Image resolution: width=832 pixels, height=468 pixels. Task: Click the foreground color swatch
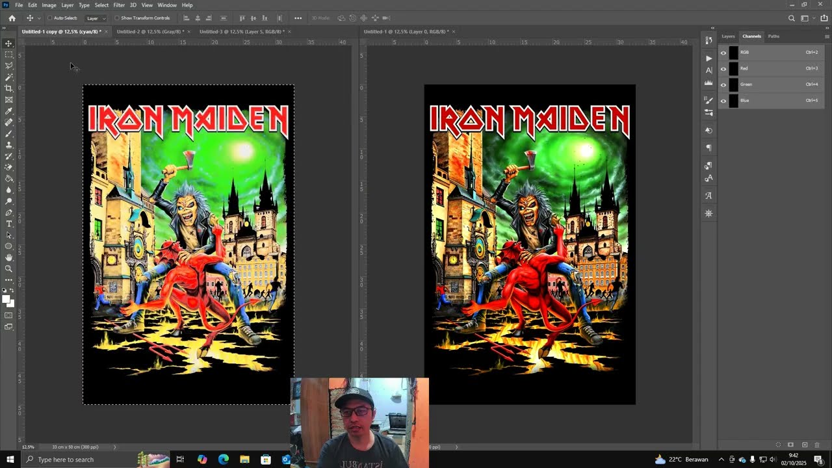[x=6, y=299]
